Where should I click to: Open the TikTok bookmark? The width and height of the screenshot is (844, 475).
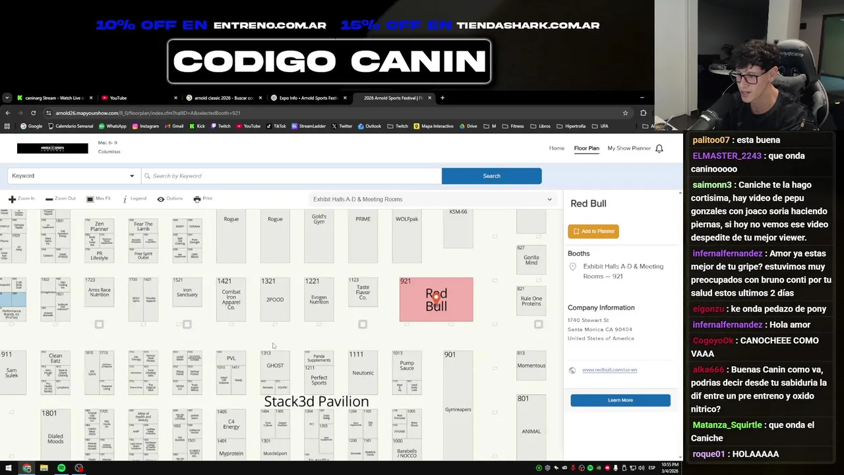tap(276, 126)
